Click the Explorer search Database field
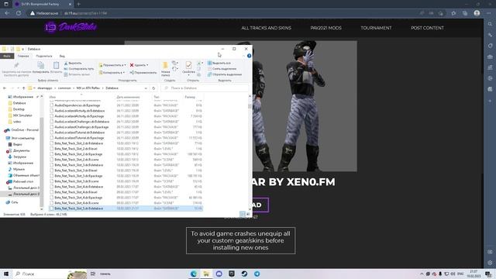 [x=205, y=88]
